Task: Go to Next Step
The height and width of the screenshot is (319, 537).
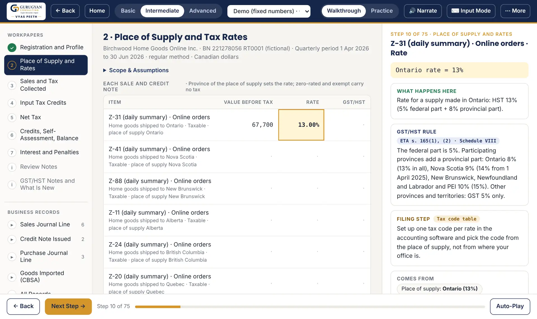Action: tap(68, 306)
